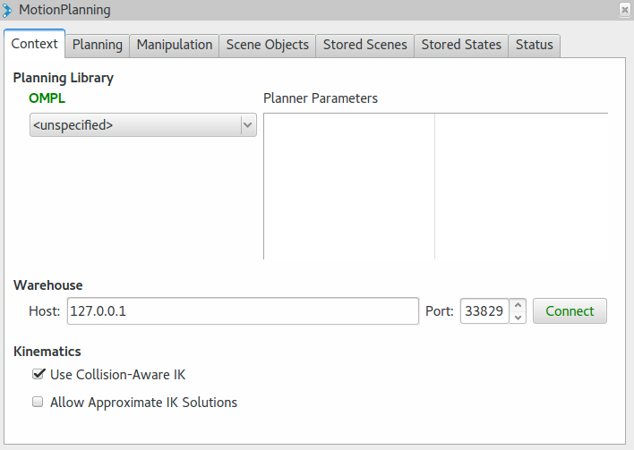
Task: Click the Port number field
Action: click(484, 311)
